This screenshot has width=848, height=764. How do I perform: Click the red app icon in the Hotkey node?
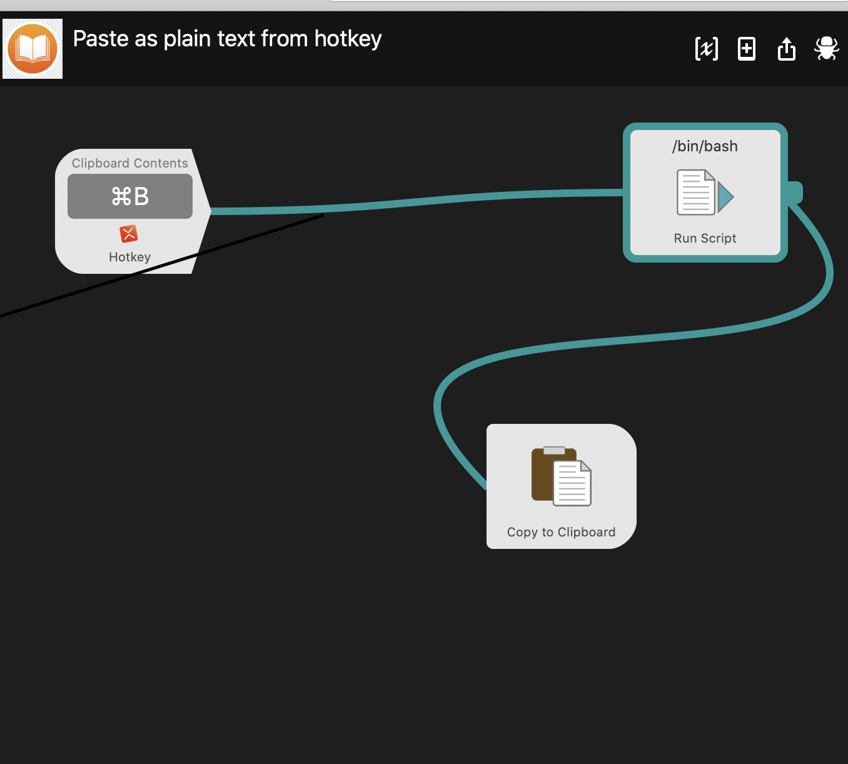pos(129,234)
